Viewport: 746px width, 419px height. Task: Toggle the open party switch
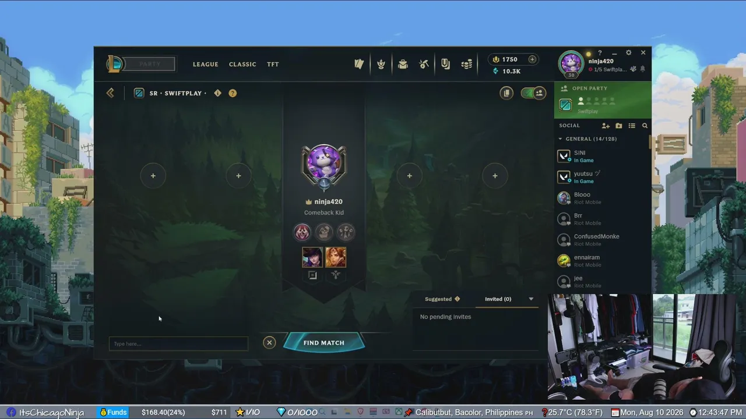click(x=533, y=93)
